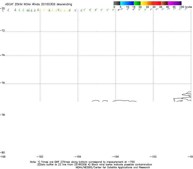The image size is (193, 169).
Task: Click the word descending in the title
Action: click(64, 4)
